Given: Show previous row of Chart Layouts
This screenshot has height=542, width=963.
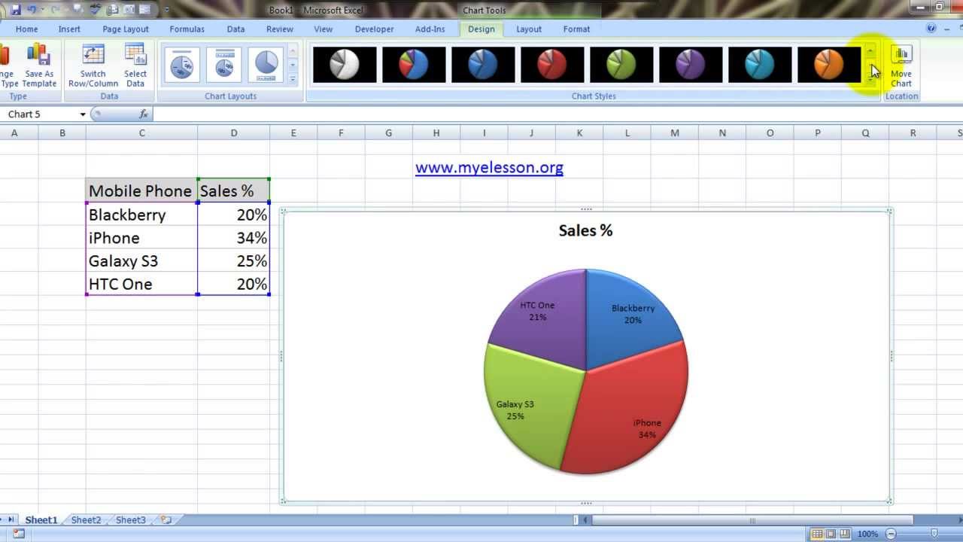Looking at the screenshot, I should [293, 51].
